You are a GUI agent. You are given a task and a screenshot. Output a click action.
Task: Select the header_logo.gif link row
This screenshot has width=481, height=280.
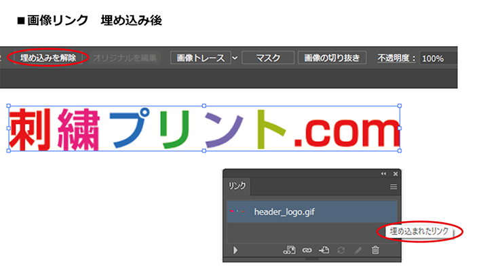[312, 212]
